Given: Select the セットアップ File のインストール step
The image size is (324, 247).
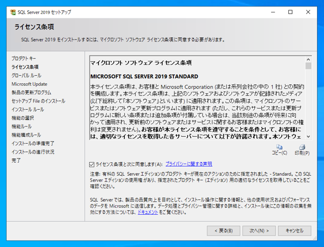Looking at the screenshot, I should pyautogui.click(x=38, y=101).
